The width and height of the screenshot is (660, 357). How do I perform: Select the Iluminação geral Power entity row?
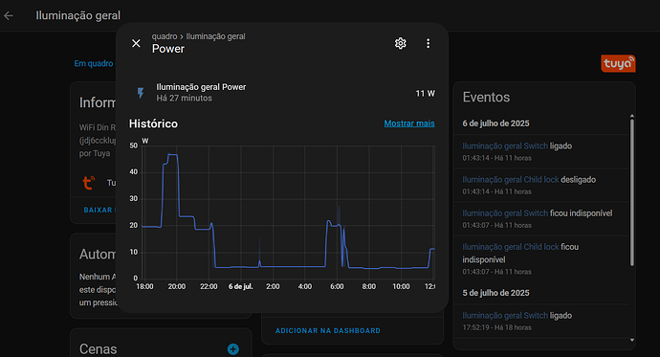click(282, 93)
